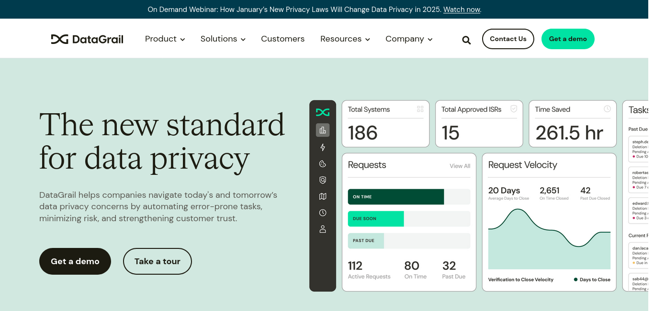Click the Total Approved ISRs value 15
The image size is (654, 311).
click(451, 133)
